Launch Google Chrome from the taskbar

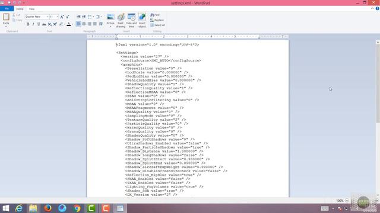coord(77,208)
